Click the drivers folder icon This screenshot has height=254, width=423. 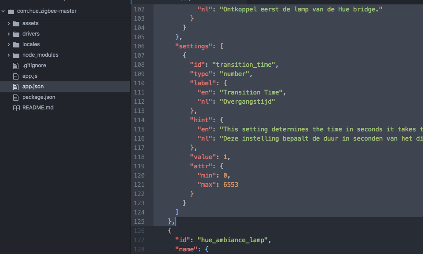[16, 34]
